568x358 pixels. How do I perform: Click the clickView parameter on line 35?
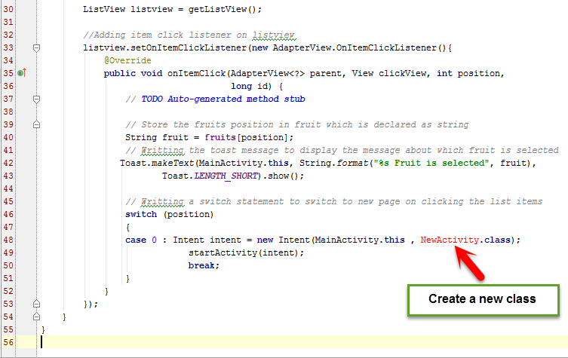click(403, 73)
